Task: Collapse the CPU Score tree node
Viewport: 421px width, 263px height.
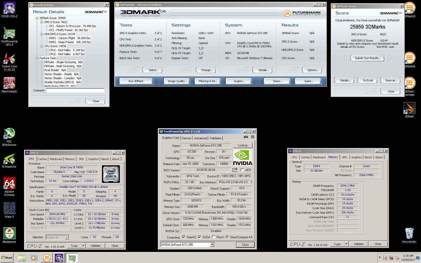Action: pyautogui.click(x=42, y=46)
